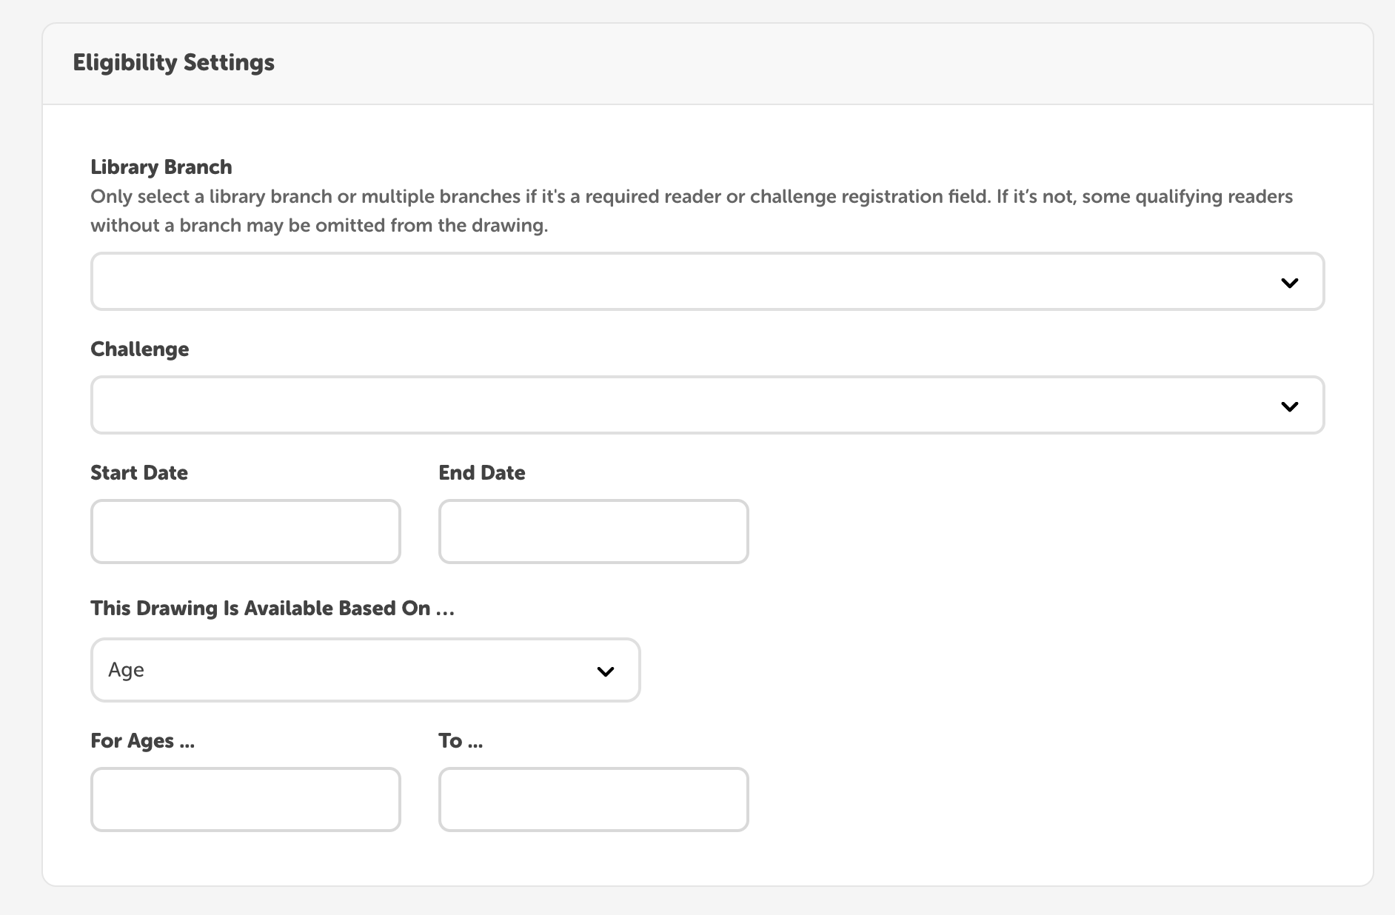Select the To age input box
The width and height of the screenshot is (1395, 915).
tap(593, 800)
